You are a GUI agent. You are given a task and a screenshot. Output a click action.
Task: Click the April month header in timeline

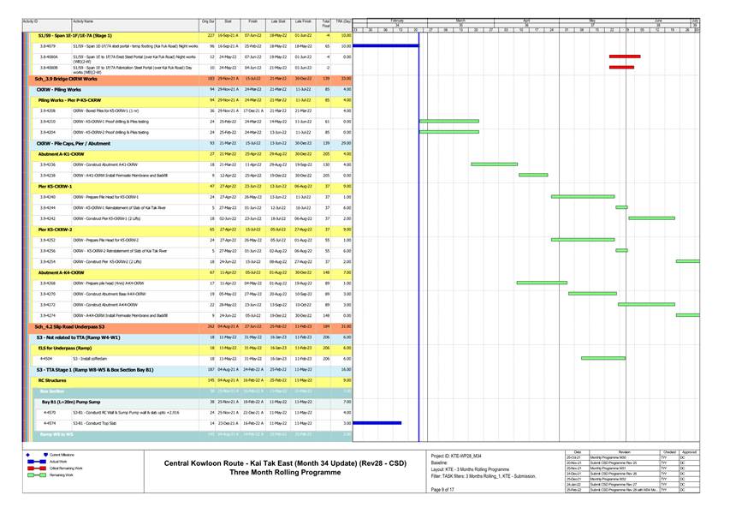click(x=526, y=19)
